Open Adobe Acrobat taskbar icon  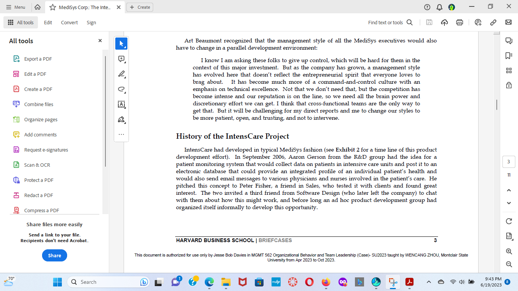410,282
